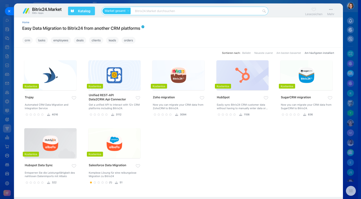Open the hamburger menu in the left sidebar
This screenshot has width=361, height=199.
(7, 6)
